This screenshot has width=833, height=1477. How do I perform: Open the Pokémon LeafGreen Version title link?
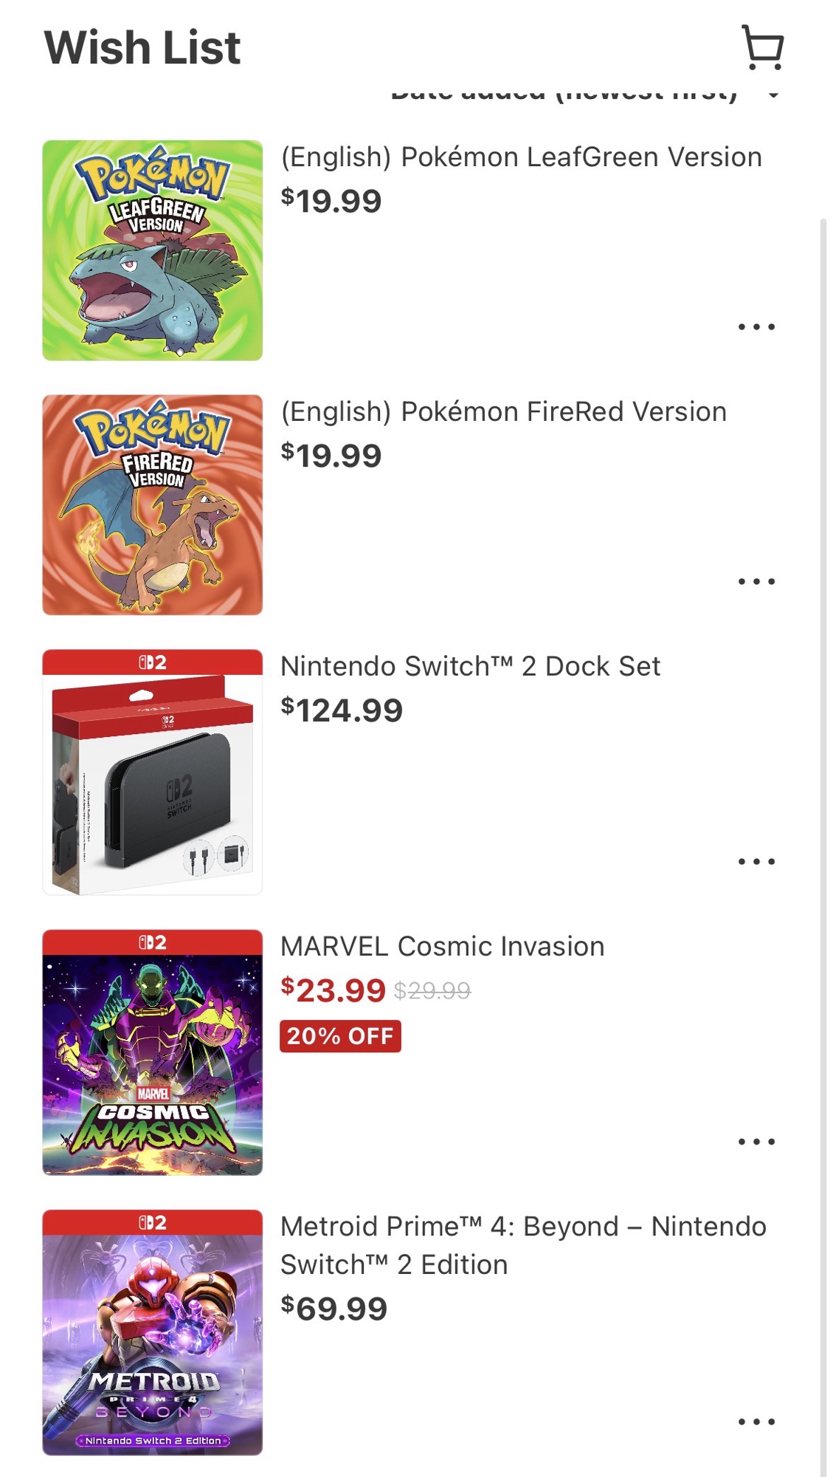point(521,157)
